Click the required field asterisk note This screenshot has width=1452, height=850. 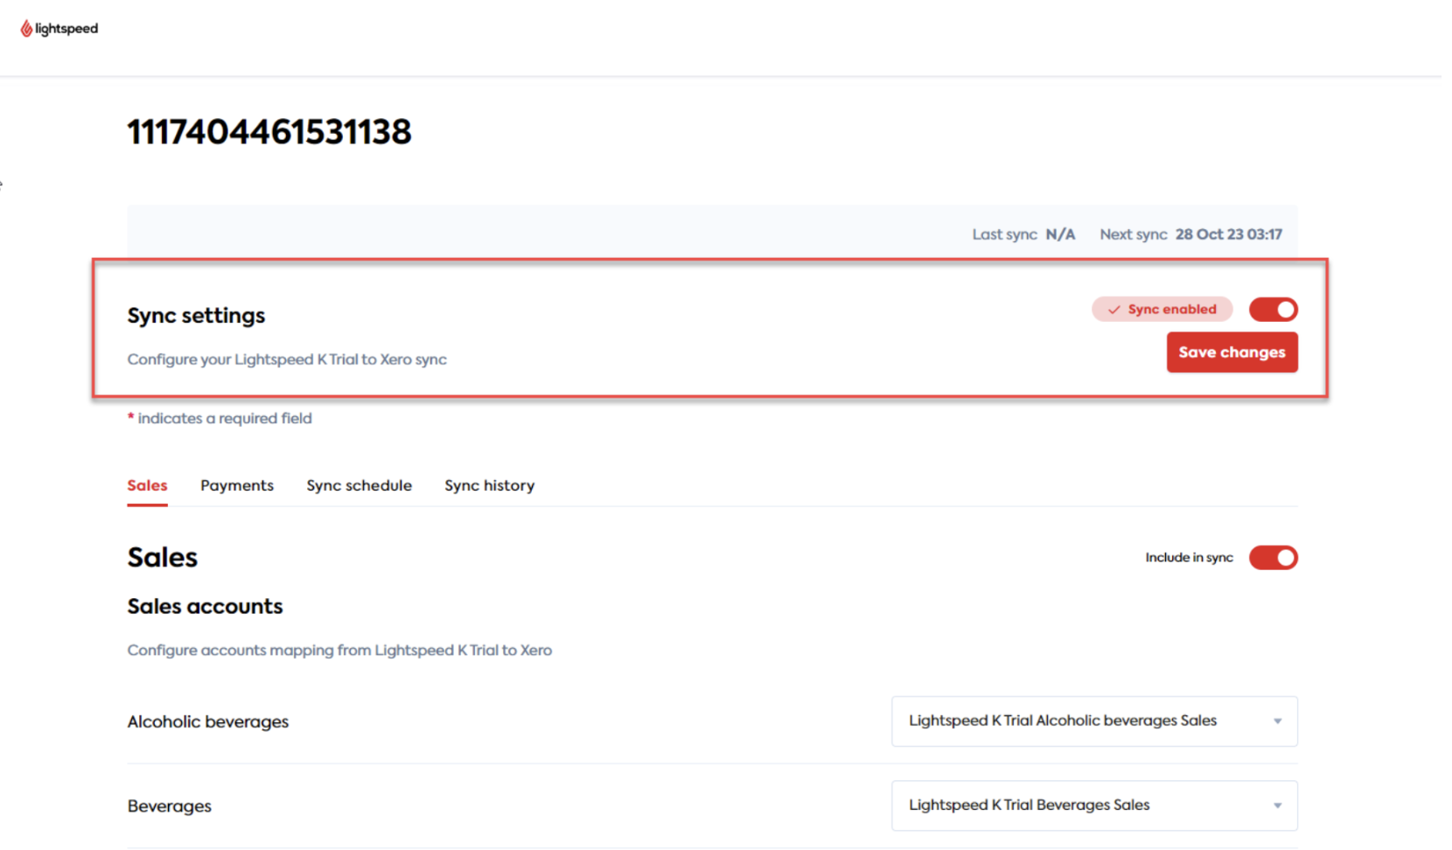tap(220, 418)
